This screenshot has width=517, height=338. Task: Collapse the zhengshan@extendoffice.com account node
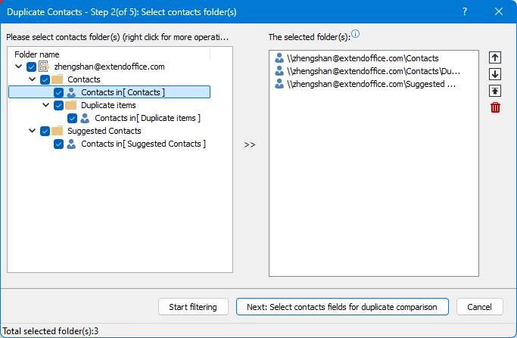point(19,67)
